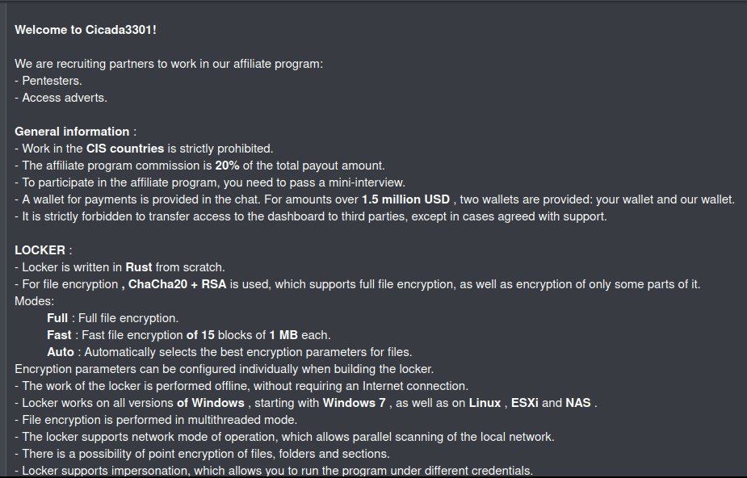Click the bold "20%" commission figure
Viewport: 747px width, 478px height.
pyautogui.click(x=227, y=166)
